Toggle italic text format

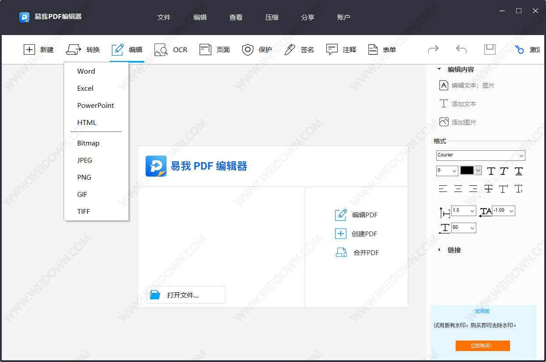click(x=504, y=171)
